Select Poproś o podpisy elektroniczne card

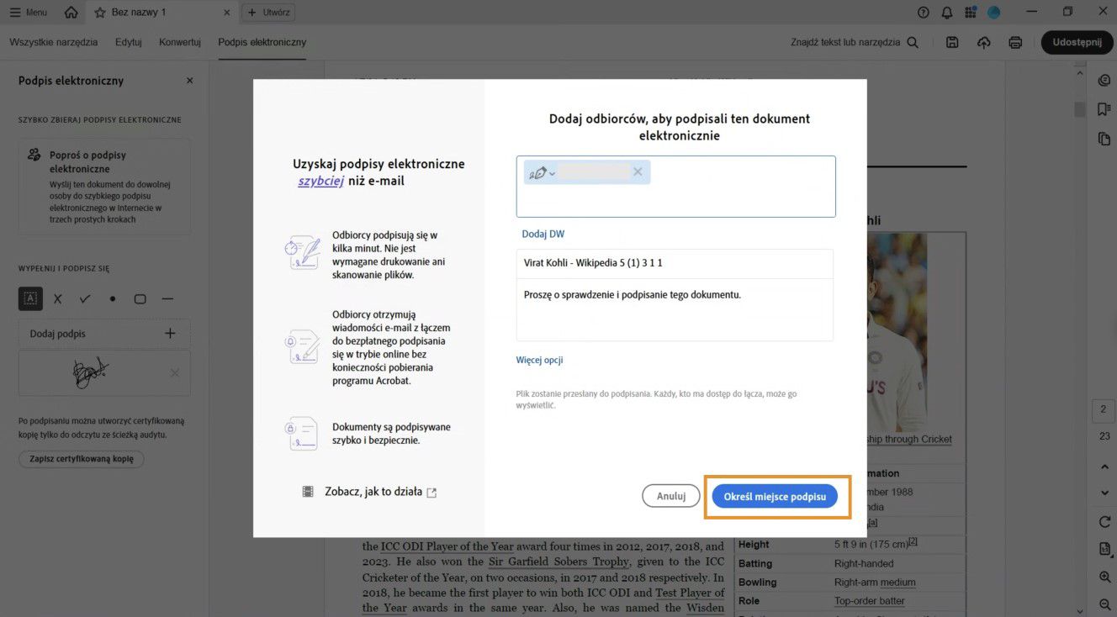pos(104,187)
